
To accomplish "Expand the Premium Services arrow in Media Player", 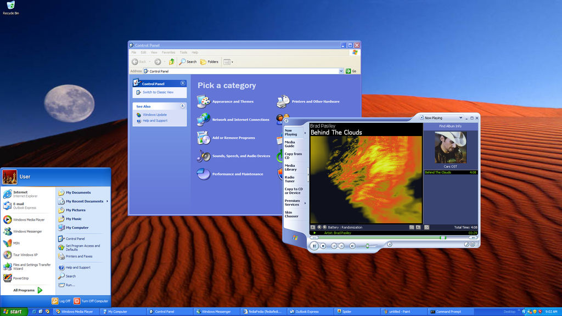I will (305, 203).
